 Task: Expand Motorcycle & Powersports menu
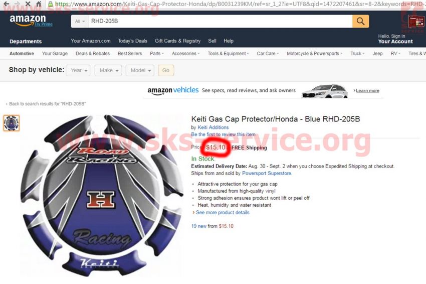pos(315,54)
